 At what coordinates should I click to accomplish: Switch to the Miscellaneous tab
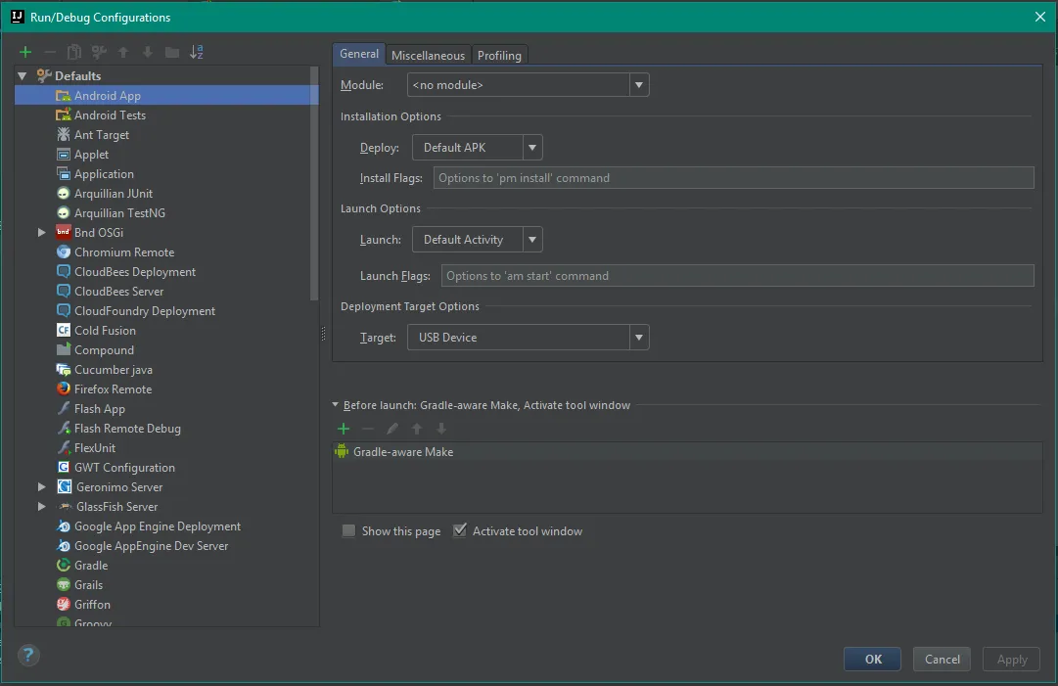[x=429, y=56]
